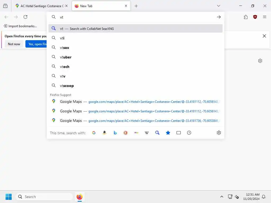The width and height of the screenshot is (271, 203).
Task: Open the uBlock Origin extension icon
Action: pyautogui.click(x=255, y=17)
